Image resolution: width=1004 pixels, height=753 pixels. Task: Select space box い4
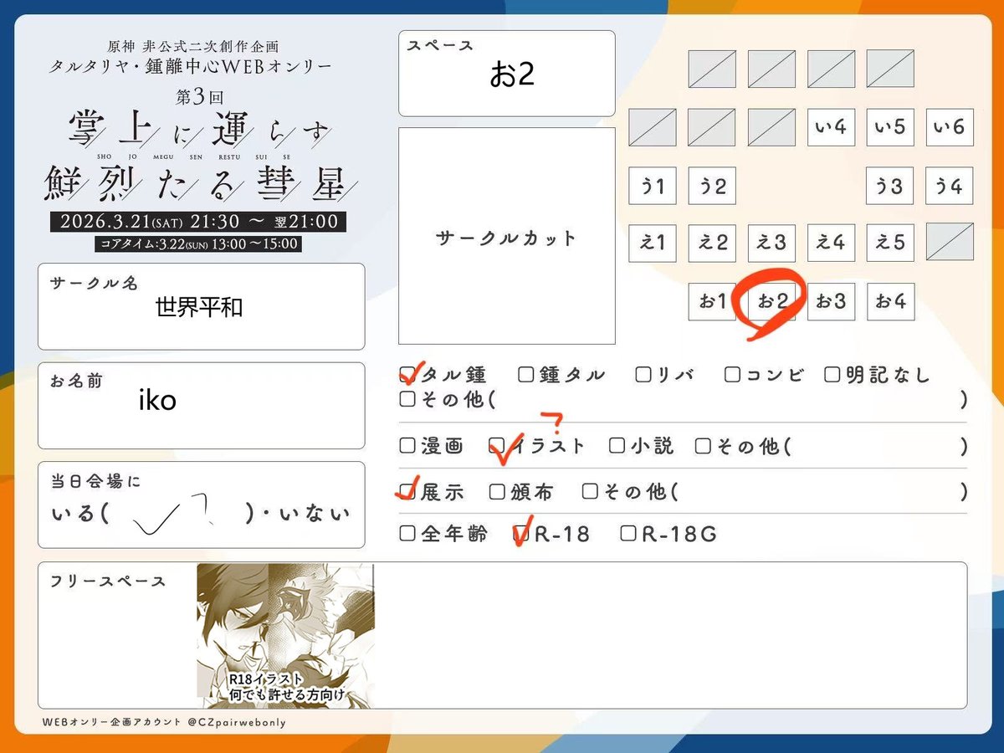tap(831, 127)
